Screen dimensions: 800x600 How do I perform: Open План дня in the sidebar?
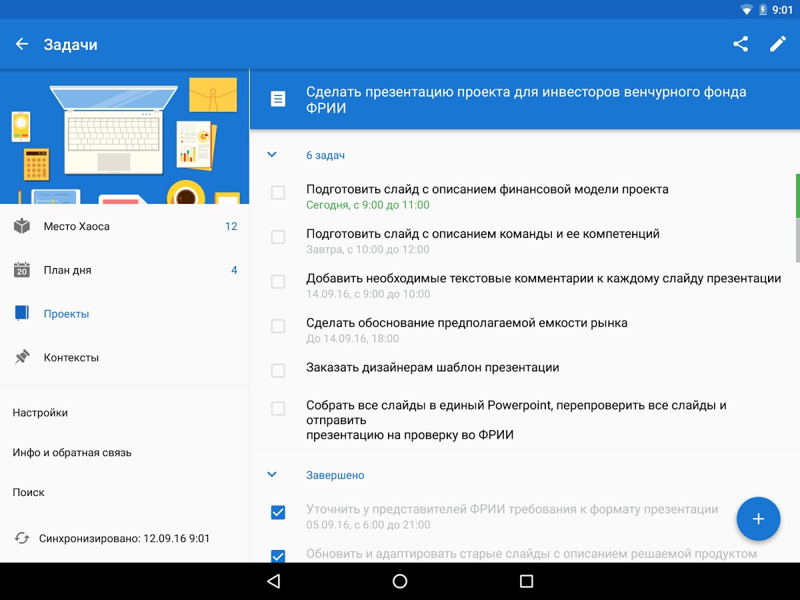(67, 270)
